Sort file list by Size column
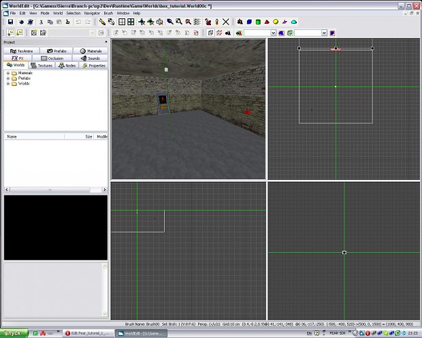This screenshot has height=338, width=422. click(x=79, y=137)
